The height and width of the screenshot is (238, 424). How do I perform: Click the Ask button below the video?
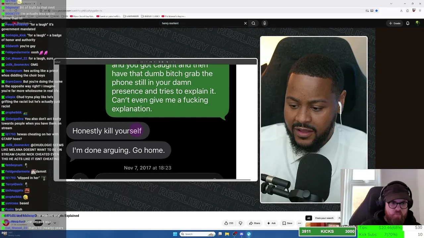point(271,223)
